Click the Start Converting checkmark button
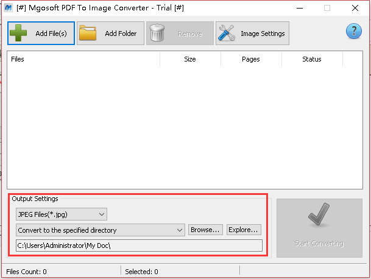This screenshot has height=279, width=371. (319, 228)
